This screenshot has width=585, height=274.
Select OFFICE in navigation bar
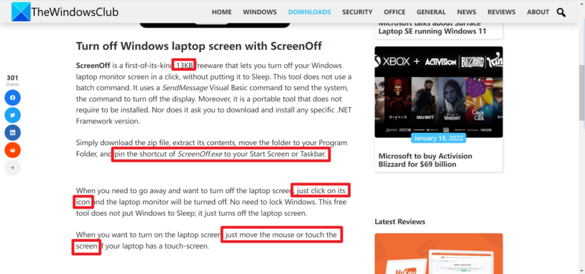(395, 12)
